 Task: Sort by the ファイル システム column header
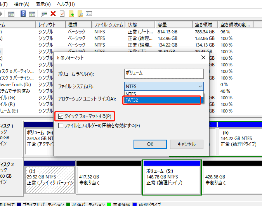pos(108,25)
